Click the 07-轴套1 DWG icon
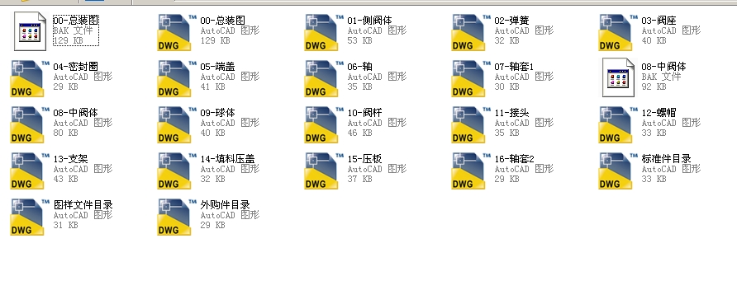 click(x=471, y=79)
